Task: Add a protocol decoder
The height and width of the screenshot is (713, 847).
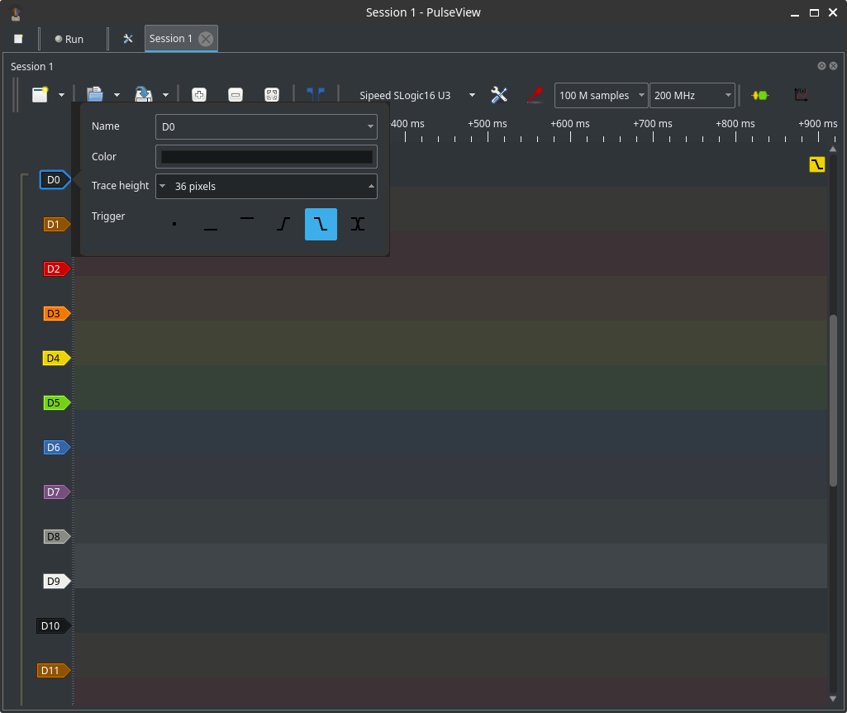Action: tap(759, 95)
